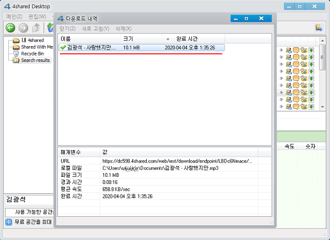Viewport: 330px width, 240px height.
Task: Click the people share icon in highlighted row
Action: (x=289, y=92)
